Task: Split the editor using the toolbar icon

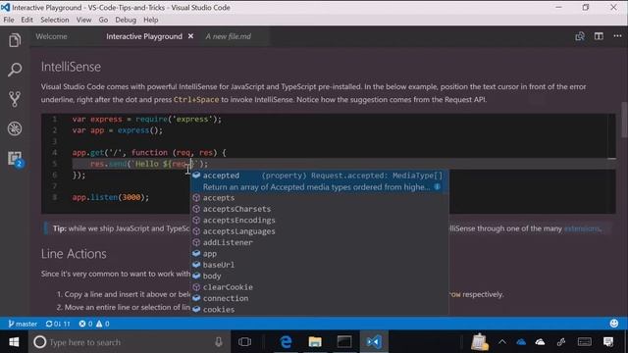Action: click(x=599, y=36)
